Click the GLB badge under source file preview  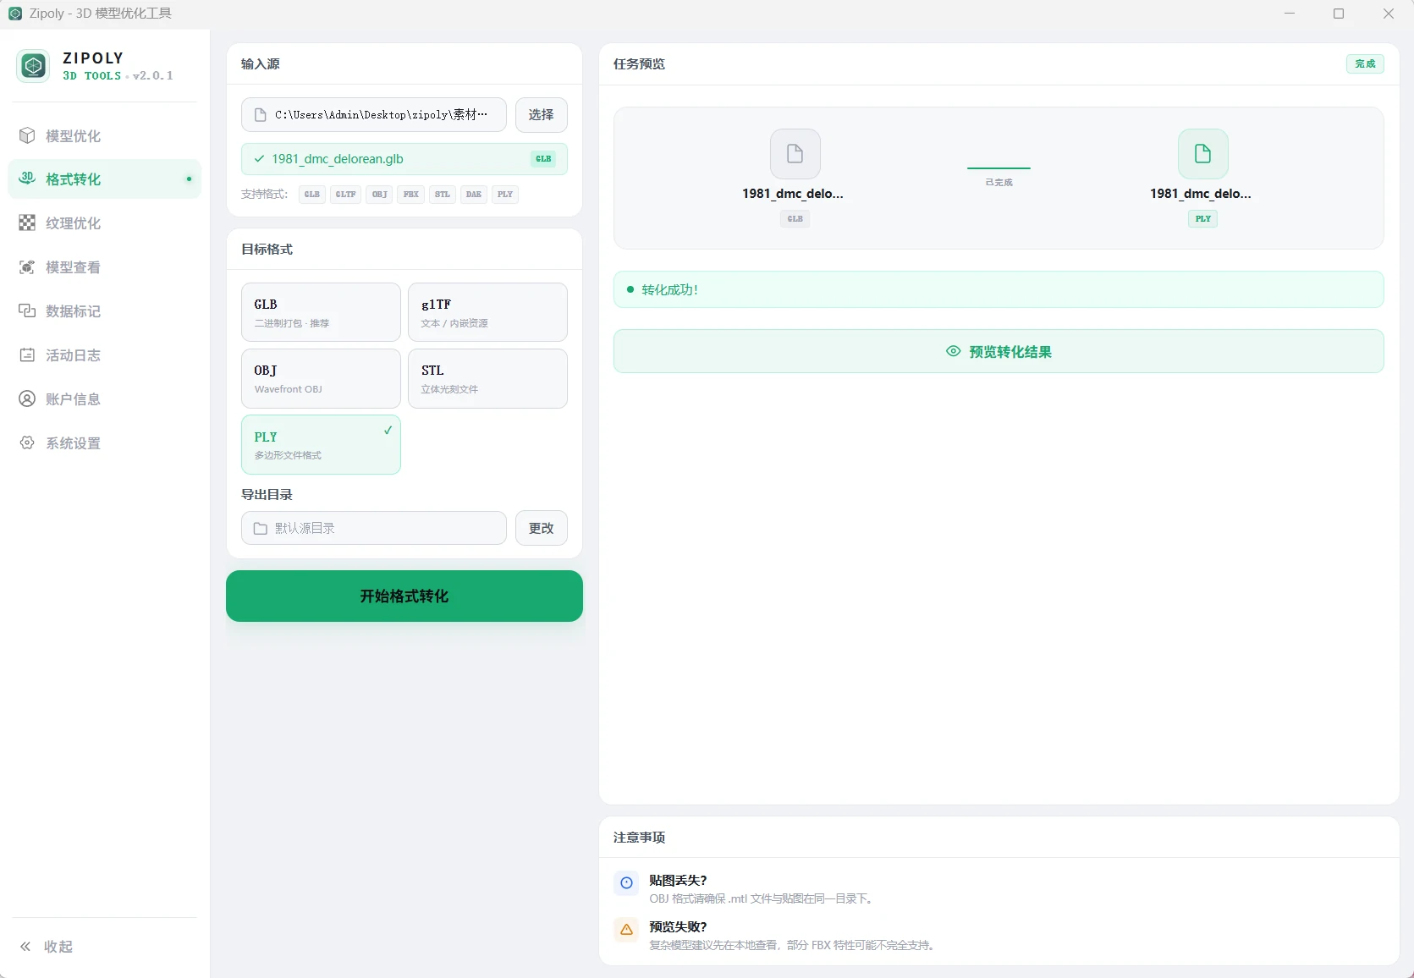click(795, 219)
